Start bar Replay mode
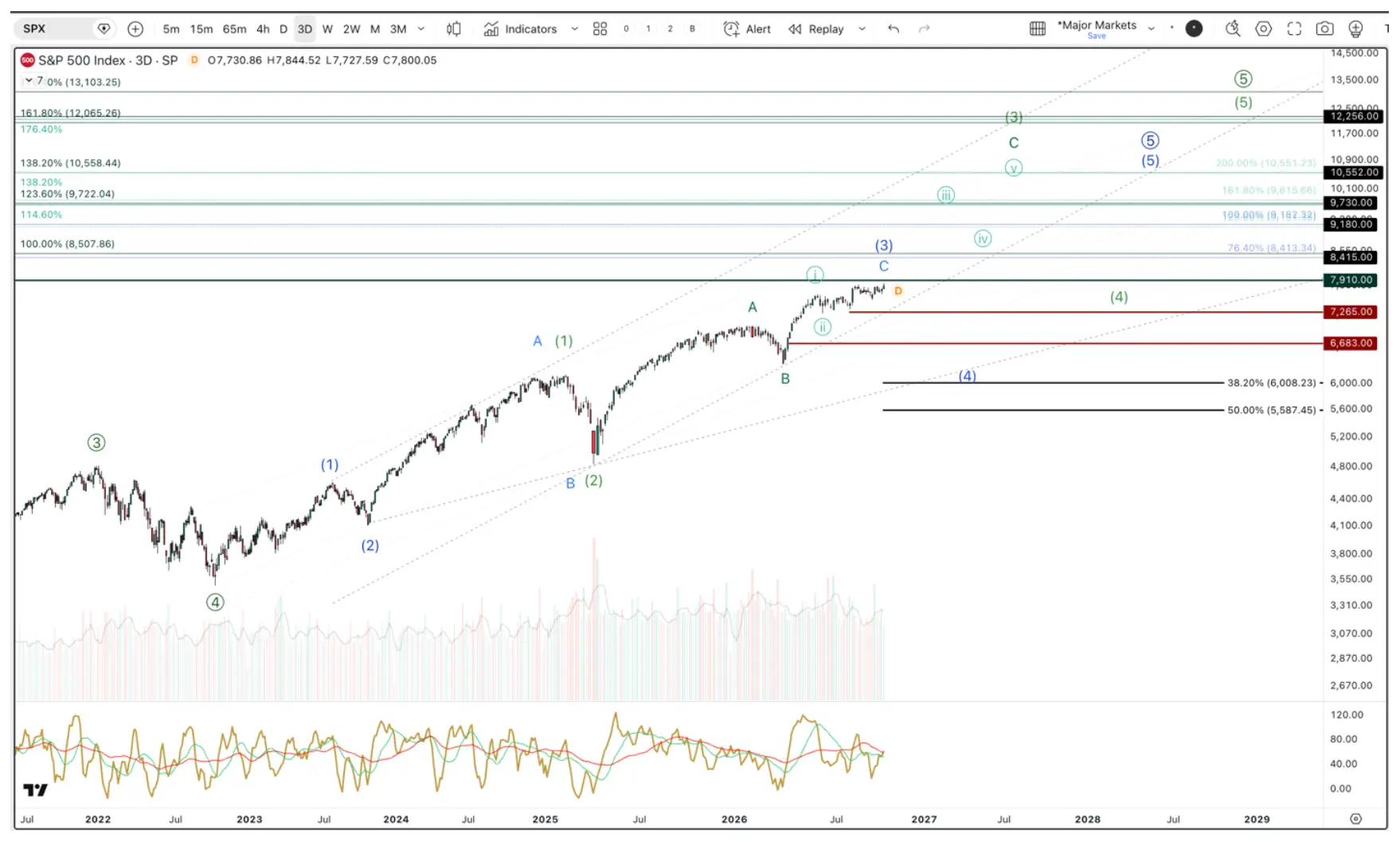 816,29
